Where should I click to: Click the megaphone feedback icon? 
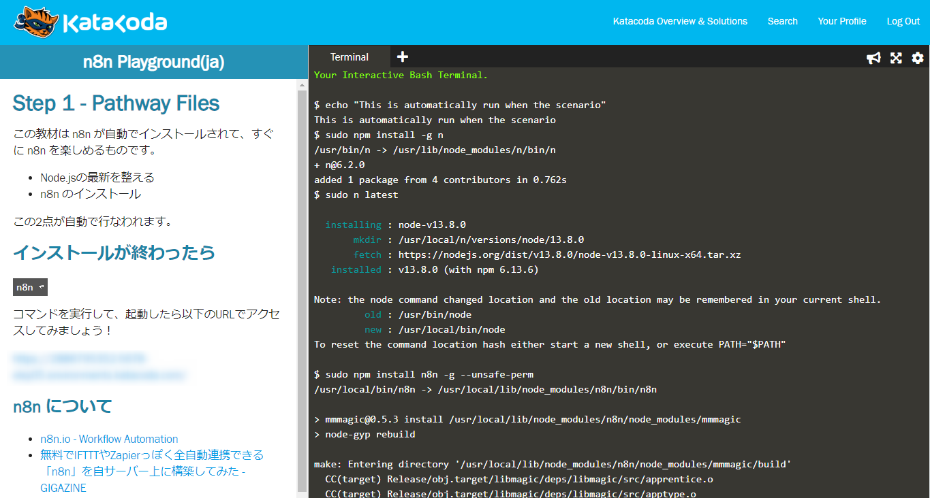pyautogui.click(x=873, y=58)
